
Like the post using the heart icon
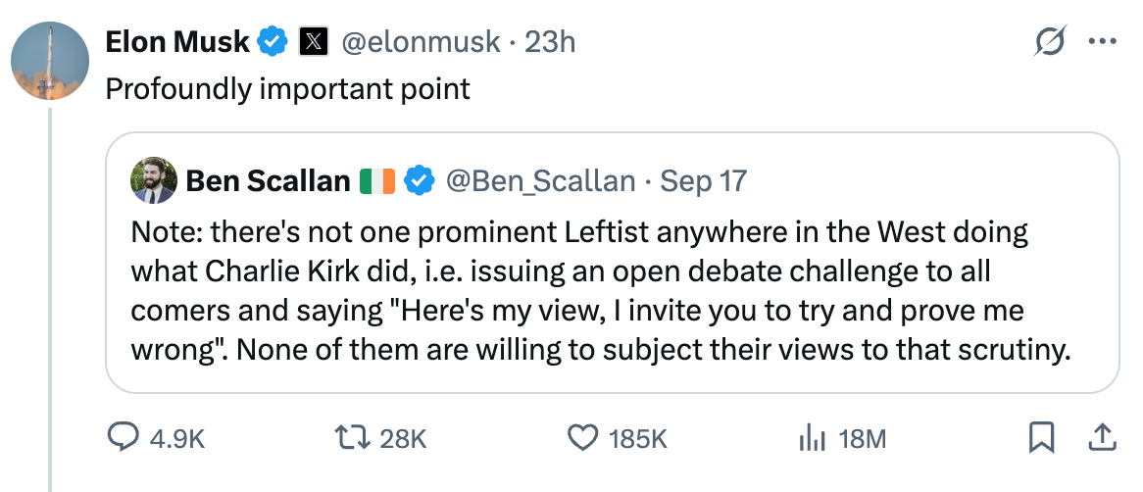(x=584, y=438)
